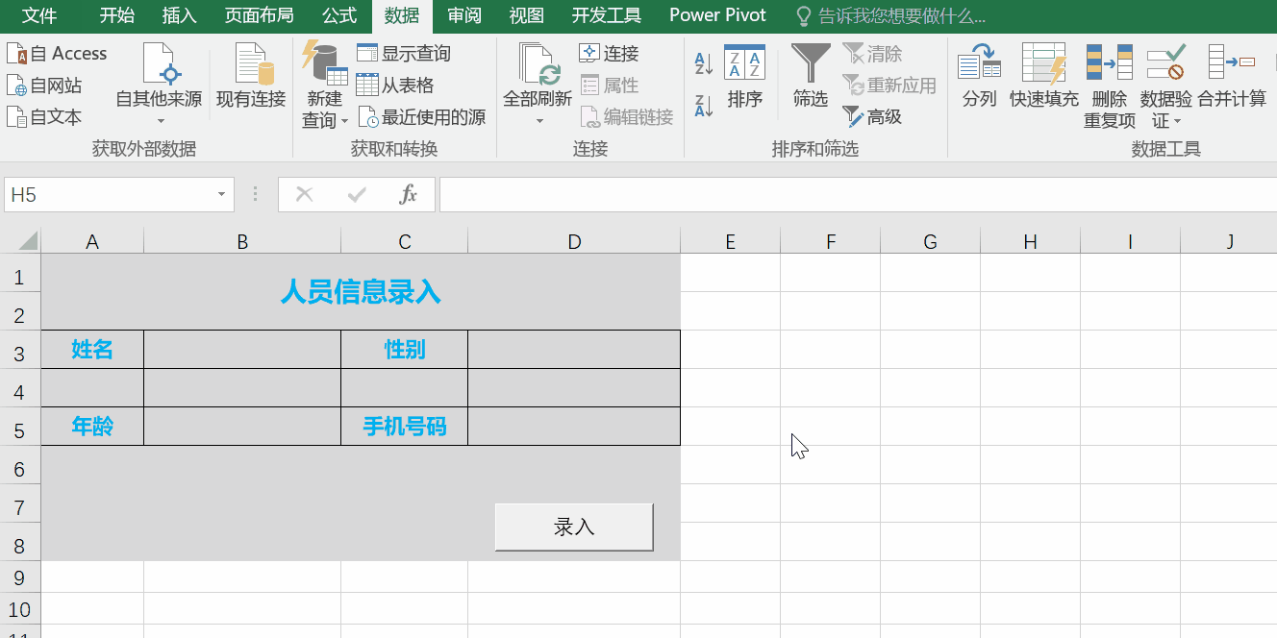Image resolution: width=1277 pixels, height=638 pixels.
Task: Open the 文件 file tab
Action: (x=39, y=15)
